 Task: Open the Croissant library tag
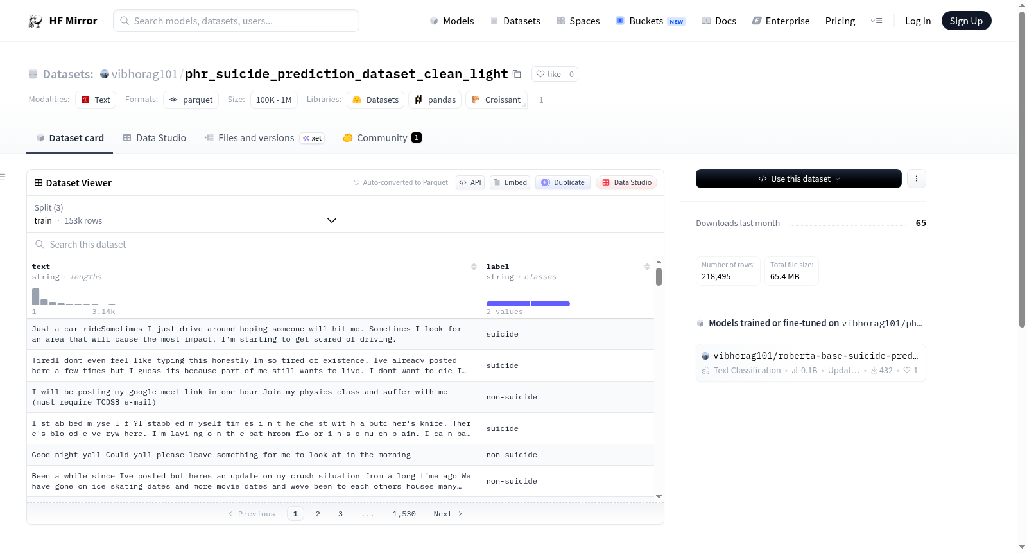click(496, 100)
